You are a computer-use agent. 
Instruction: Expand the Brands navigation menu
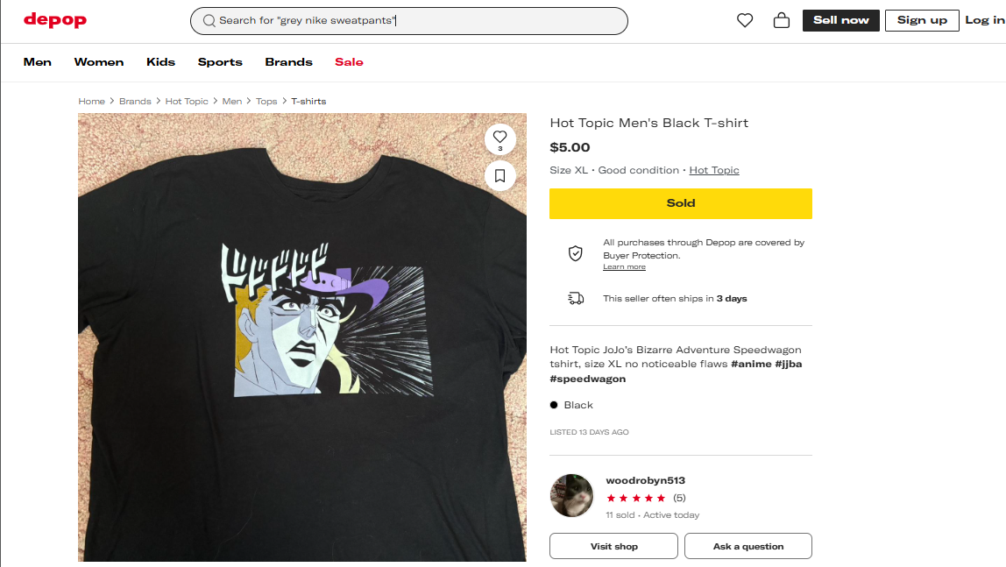(288, 62)
